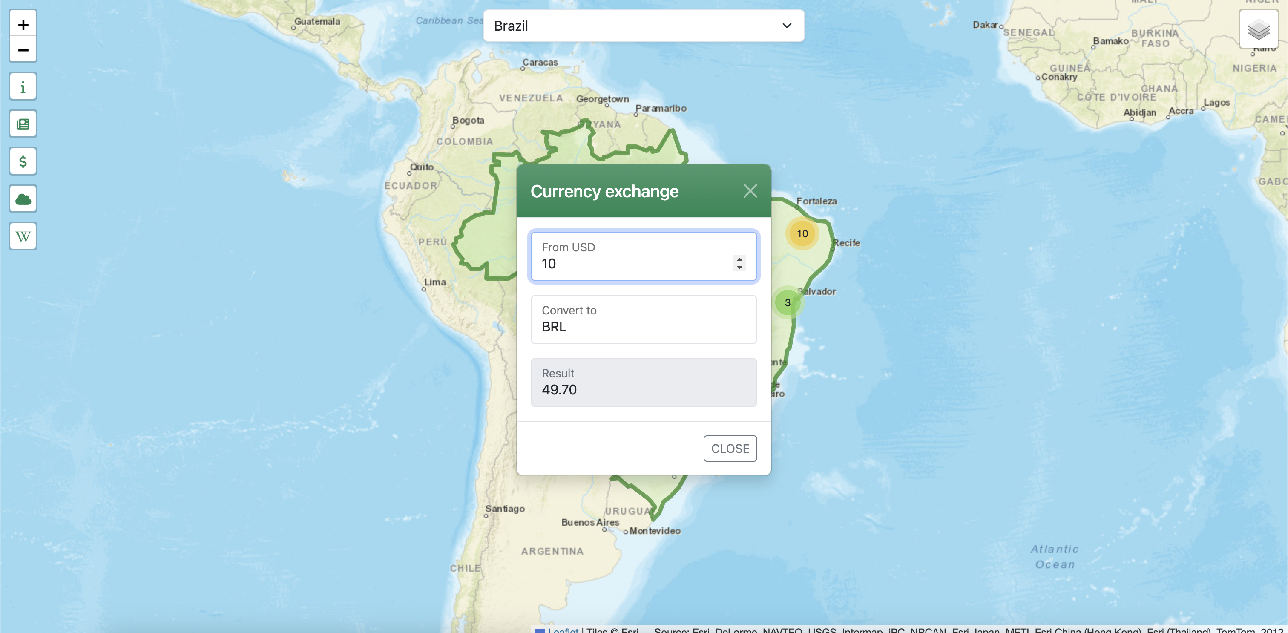Viewport: 1288px width, 633px height.
Task: Zoom in on the map
Action: [23, 24]
